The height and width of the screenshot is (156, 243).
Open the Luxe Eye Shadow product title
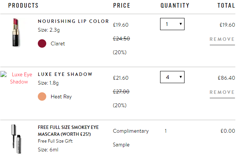coord(65,74)
